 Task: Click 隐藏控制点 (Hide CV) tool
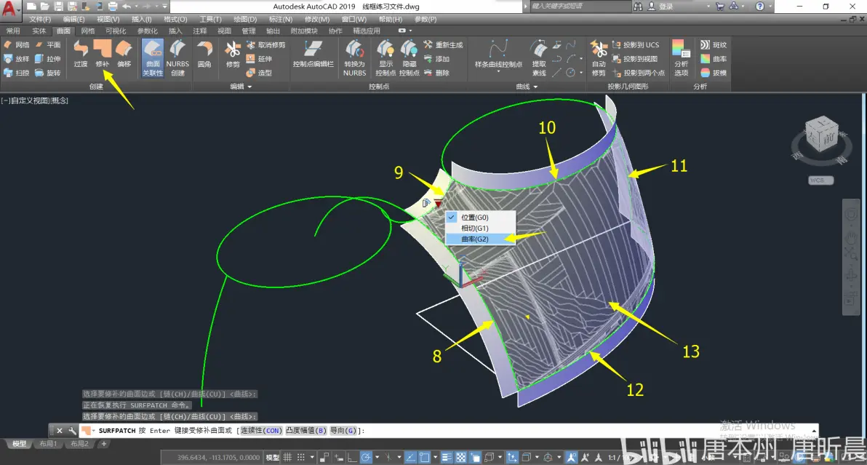pyautogui.click(x=409, y=57)
